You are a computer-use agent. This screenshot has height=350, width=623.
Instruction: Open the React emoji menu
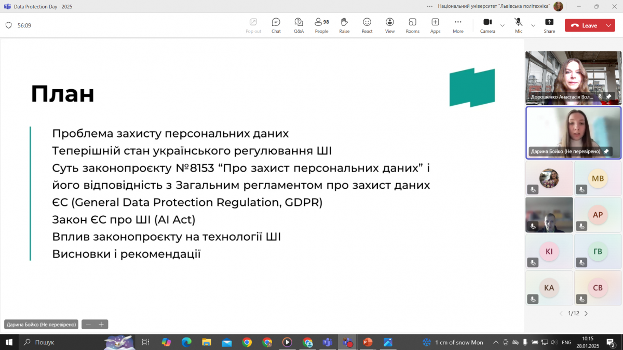367,24
